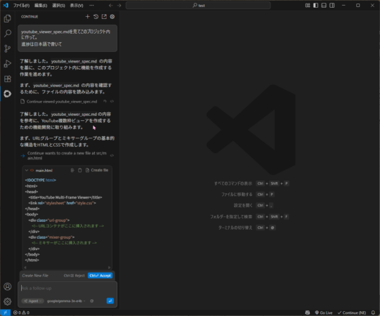Toggle the bottom panel visibility

[324, 6]
